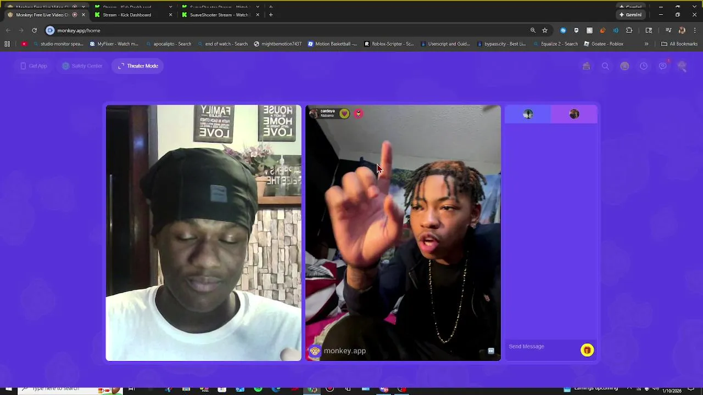Viewport: 703px width, 395px height.
Task: Open the end of watch - Search bookmark
Action: [222, 44]
